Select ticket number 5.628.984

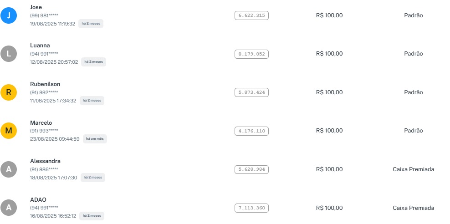pos(251,169)
